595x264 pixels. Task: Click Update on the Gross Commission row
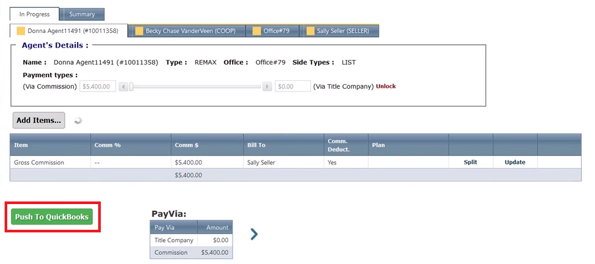click(x=515, y=162)
